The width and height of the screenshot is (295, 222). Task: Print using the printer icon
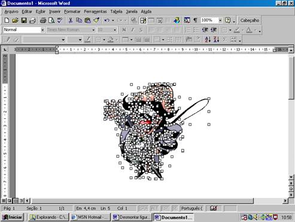click(x=43, y=20)
